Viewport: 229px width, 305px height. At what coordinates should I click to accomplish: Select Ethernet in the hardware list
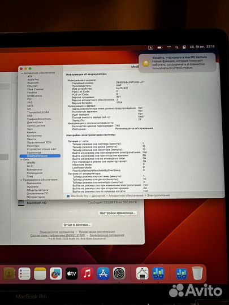(32, 86)
